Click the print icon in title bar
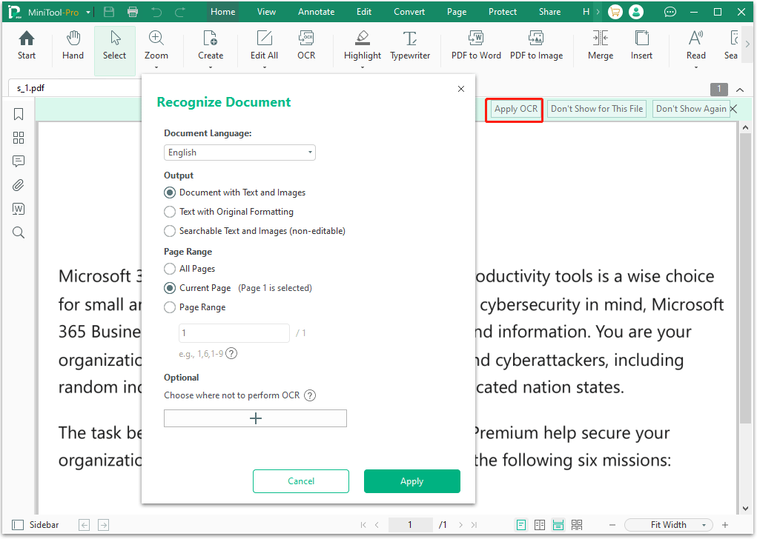This screenshot has height=539, width=757. pos(133,12)
